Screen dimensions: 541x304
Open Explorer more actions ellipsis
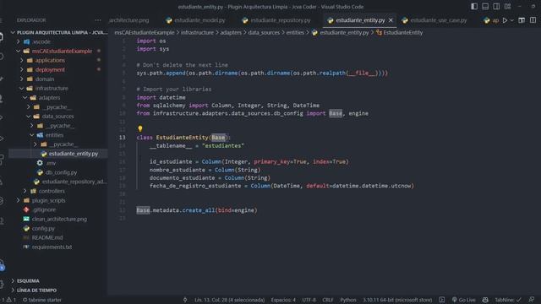[x=98, y=20]
